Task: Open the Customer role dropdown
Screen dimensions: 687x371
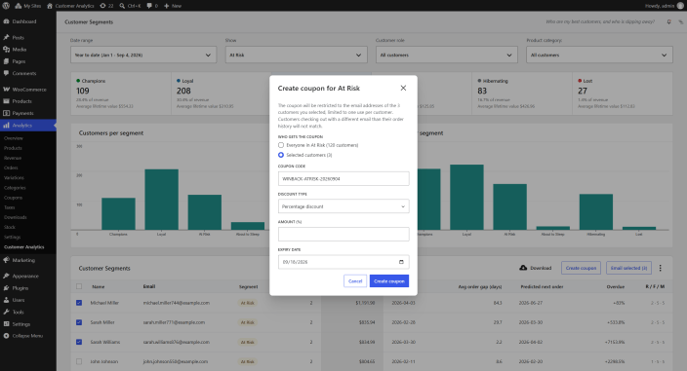Action: click(447, 56)
